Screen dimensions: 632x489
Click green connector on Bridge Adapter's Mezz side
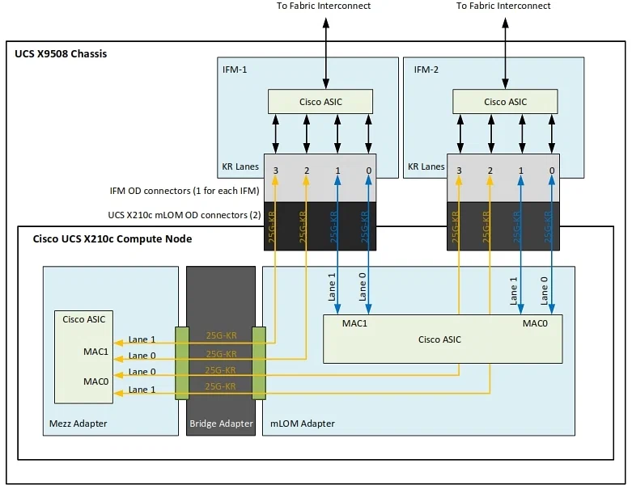pyautogui.click(x=182, y=364)
